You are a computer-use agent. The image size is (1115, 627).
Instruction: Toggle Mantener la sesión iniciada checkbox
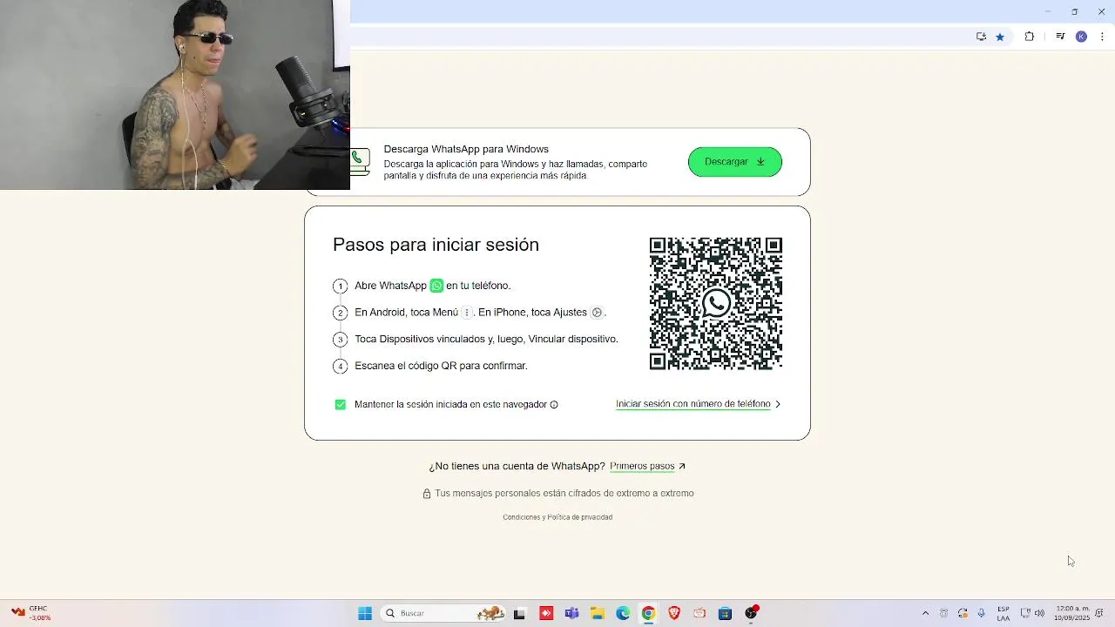[x=341, y=404]
